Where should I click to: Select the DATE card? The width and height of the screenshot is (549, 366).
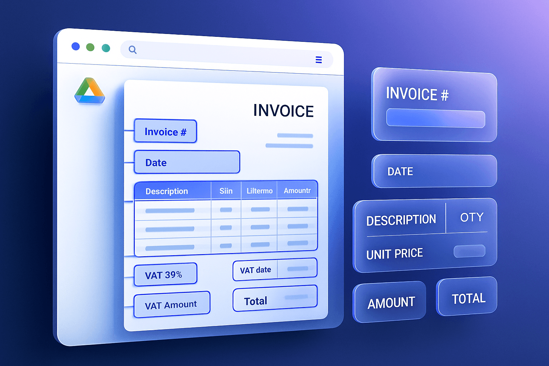click(434, 171)
